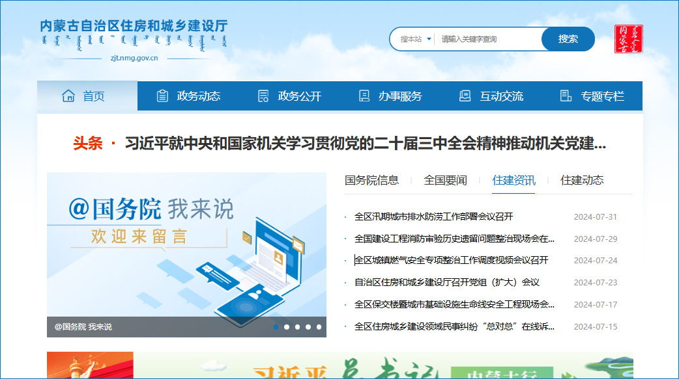Select the second carousel dot
679x379 pixels.
pyautogui.click(x=287, y=327)
